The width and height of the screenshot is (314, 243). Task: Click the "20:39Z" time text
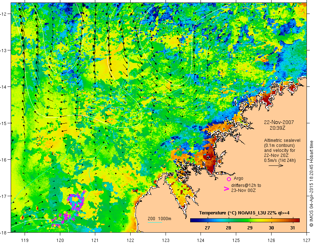[277, 128]
